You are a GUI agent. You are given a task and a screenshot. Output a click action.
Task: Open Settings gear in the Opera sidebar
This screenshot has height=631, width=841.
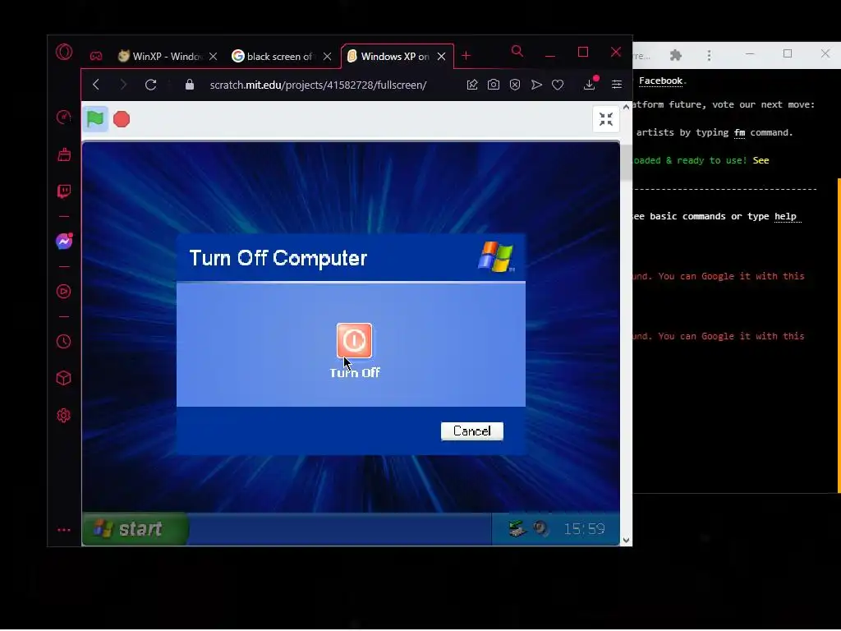[x=64, y=415]
